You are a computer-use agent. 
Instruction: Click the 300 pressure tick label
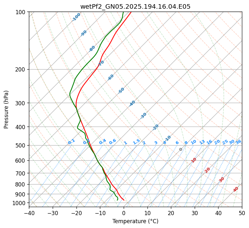pos(21,103)
